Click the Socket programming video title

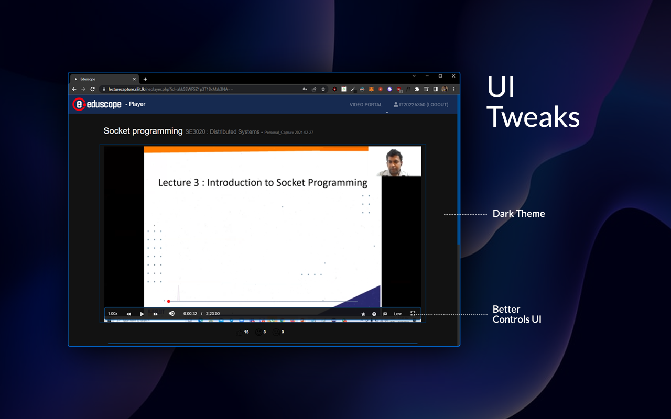pos(143,131)
